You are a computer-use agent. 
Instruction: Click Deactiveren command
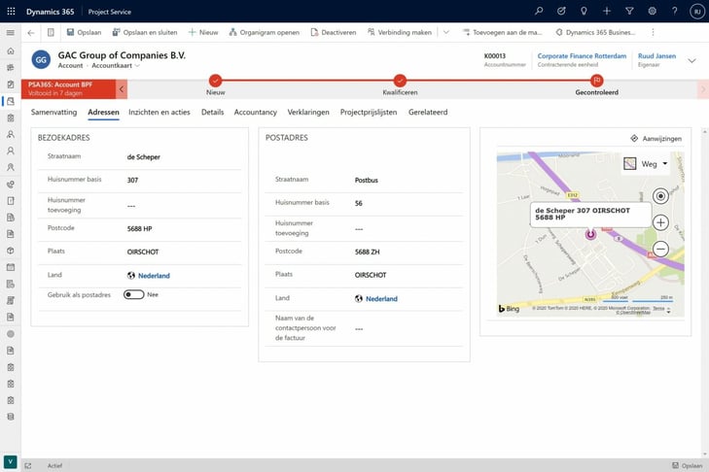tap(334, 32)
